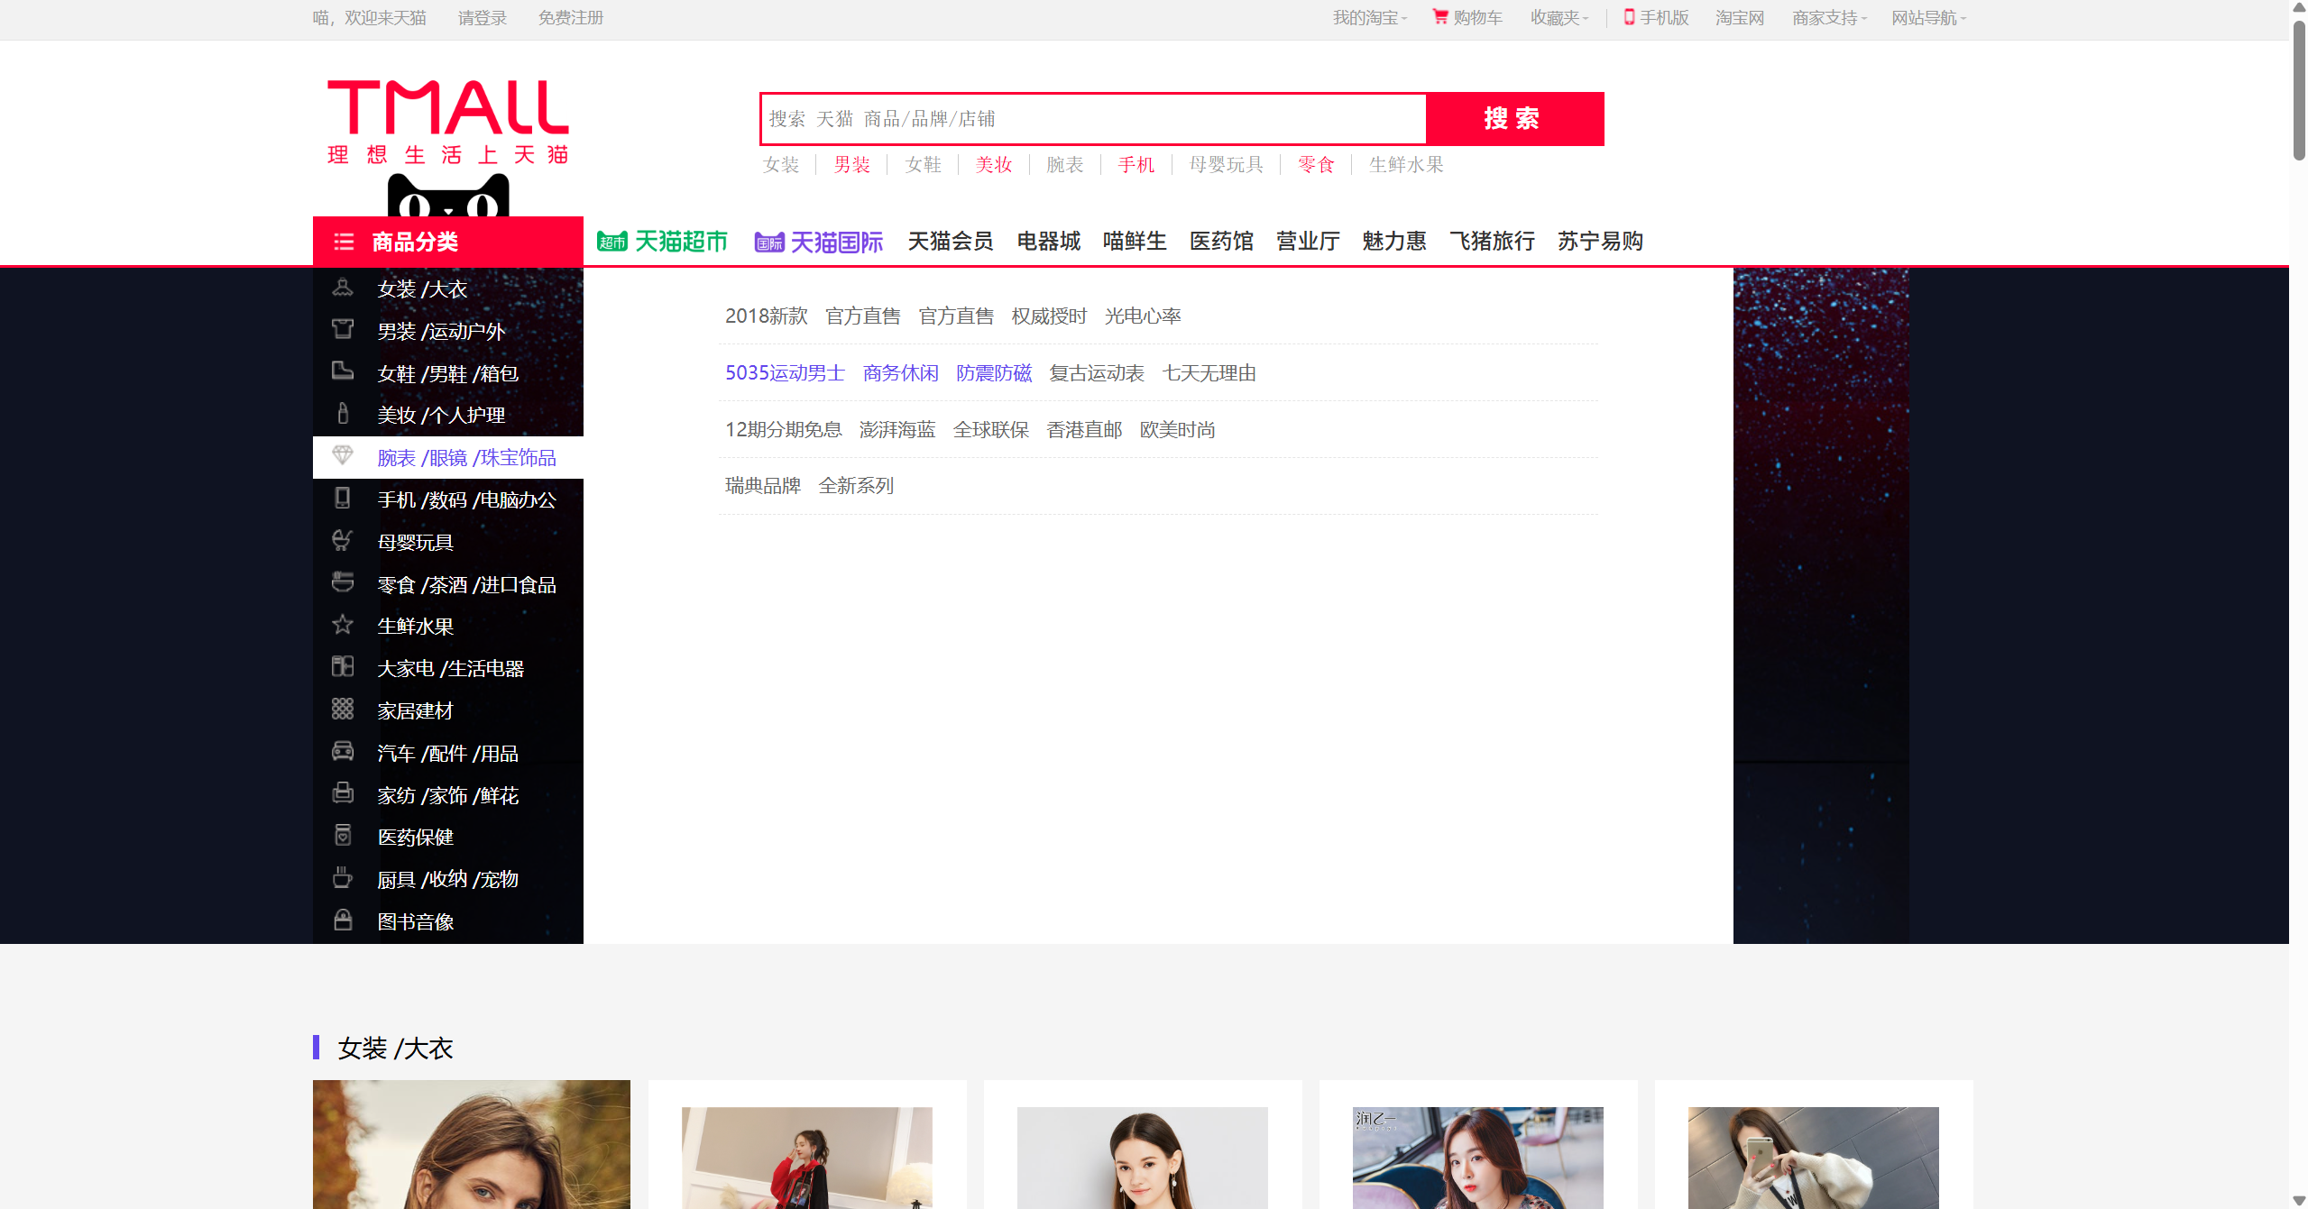Expand the 我的淘宝 dropdown
This screenshot has height=1209, width=2308.
(1369, 18)
